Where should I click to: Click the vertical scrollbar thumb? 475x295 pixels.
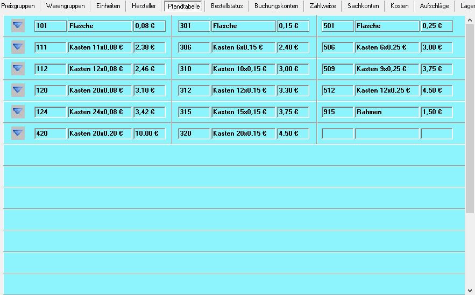click(x=470, y=119)
